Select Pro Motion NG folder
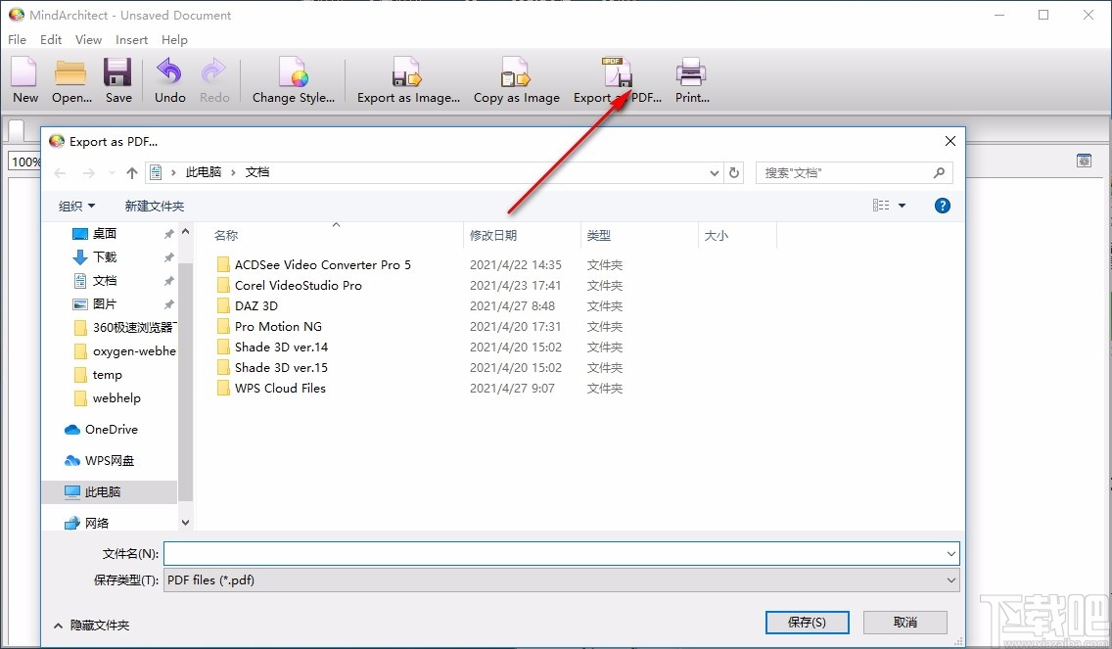 pos(269,326)
